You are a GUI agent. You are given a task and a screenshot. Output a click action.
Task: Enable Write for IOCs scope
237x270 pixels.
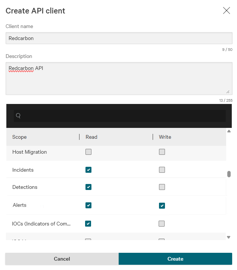tap(162, 224)
